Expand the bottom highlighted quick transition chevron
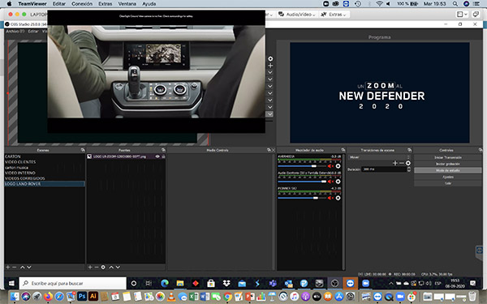This screenshot has height=304, width=487. (x=270, y=113)
